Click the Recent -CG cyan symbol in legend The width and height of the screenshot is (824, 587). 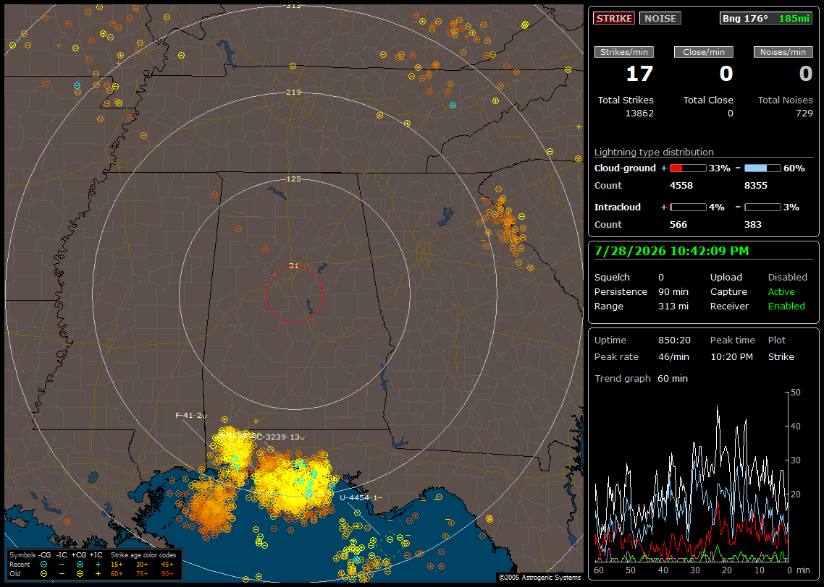43,565
